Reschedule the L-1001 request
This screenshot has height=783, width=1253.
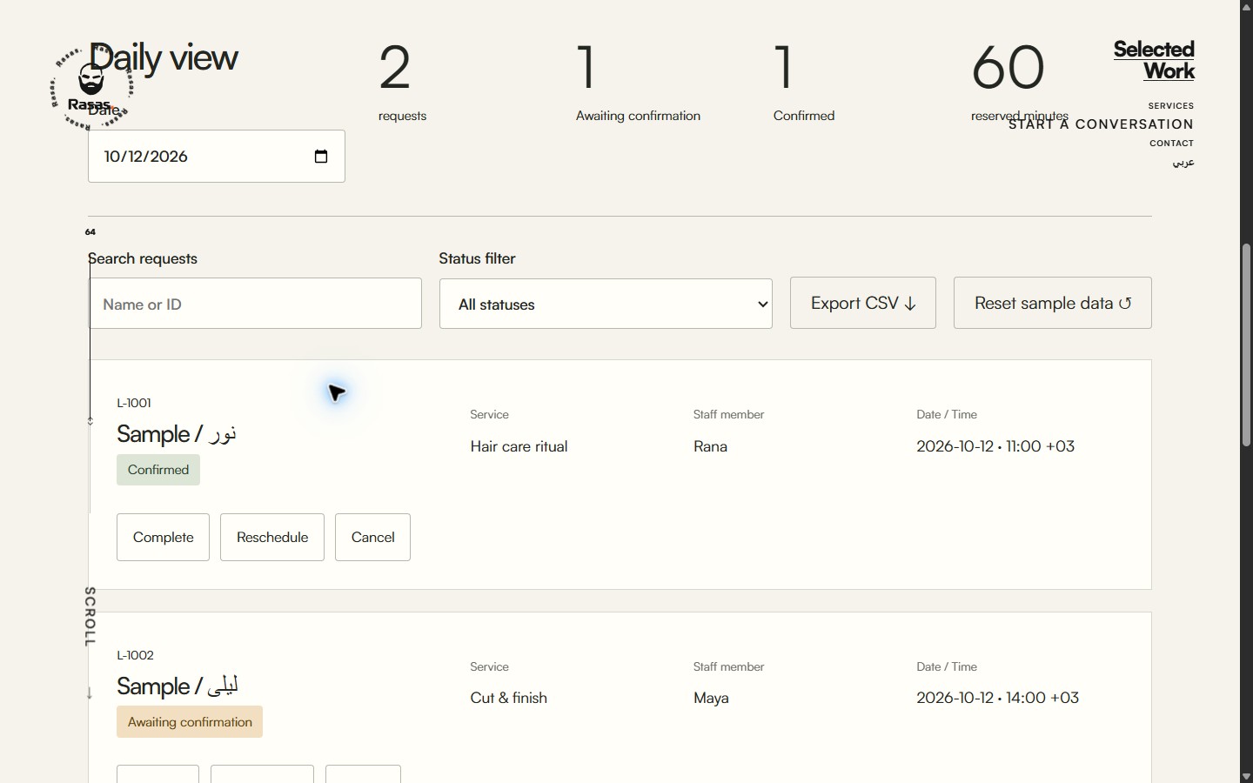point(272,537)
